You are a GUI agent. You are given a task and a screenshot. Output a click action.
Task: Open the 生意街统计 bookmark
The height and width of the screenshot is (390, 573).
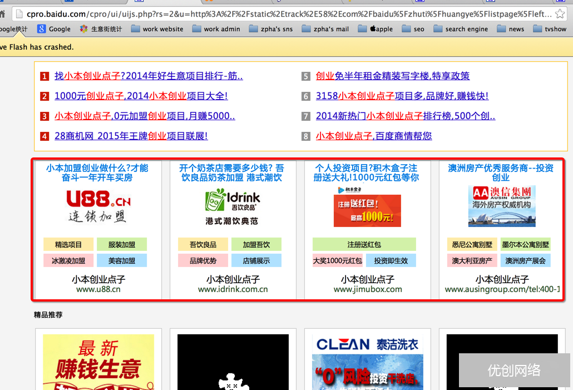[101, 29]
